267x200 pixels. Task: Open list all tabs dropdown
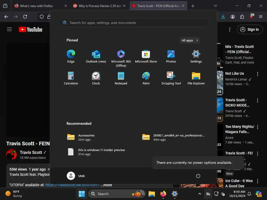215,6
